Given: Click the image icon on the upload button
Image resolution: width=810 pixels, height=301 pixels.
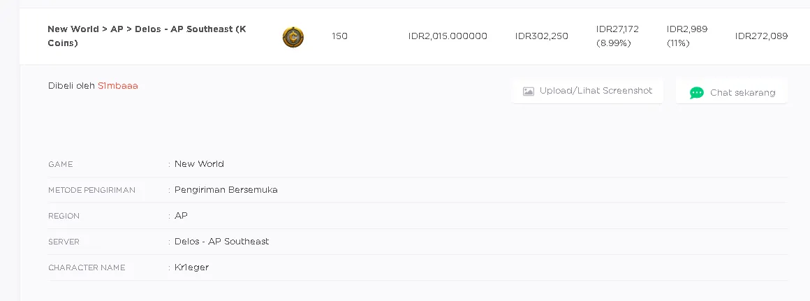Looking at the screenshot, I should [x=529, y=91].
